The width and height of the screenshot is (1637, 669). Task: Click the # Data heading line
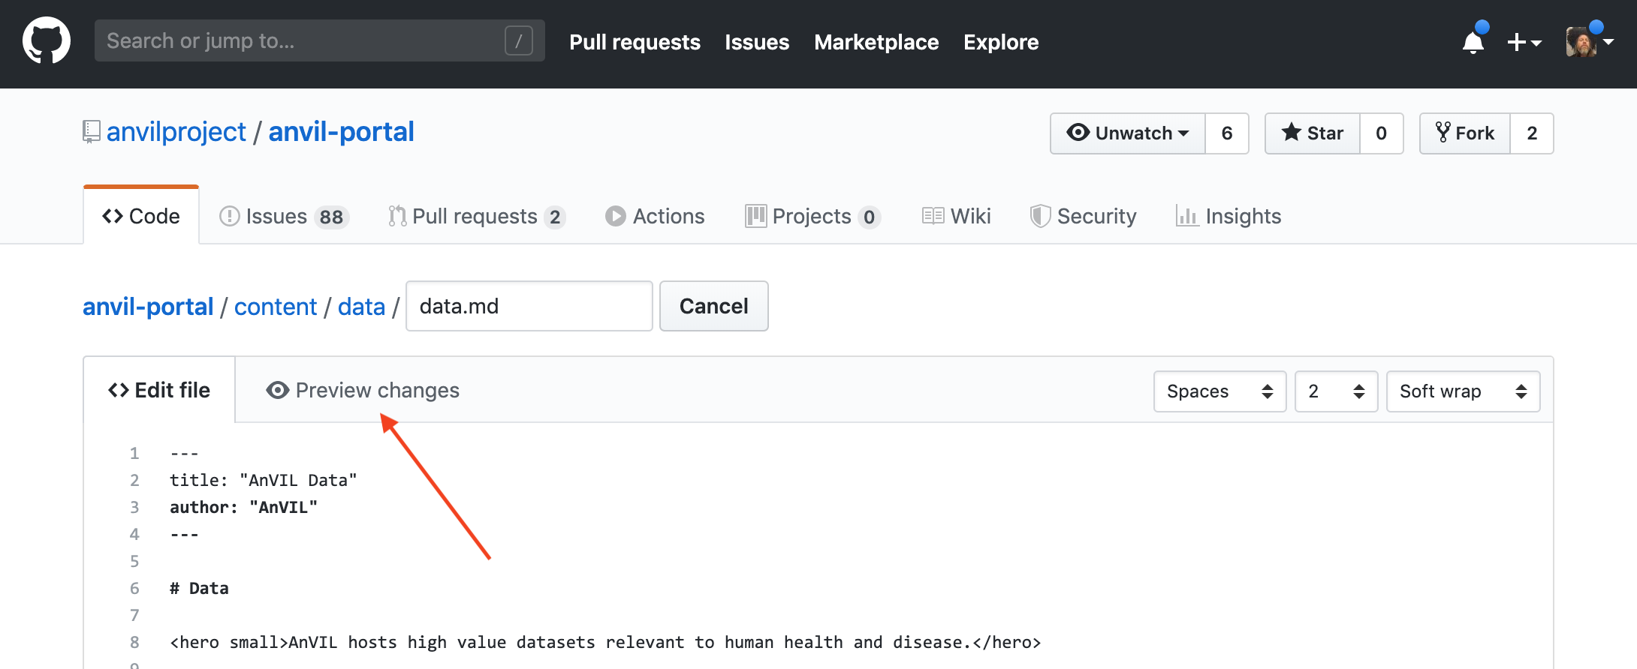click(199, 588)
